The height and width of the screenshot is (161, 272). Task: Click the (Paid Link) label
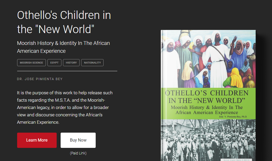[x=78, y=153]
